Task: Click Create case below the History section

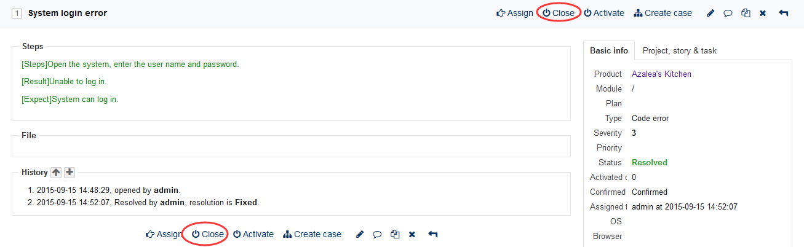Action: coord(312,234)
